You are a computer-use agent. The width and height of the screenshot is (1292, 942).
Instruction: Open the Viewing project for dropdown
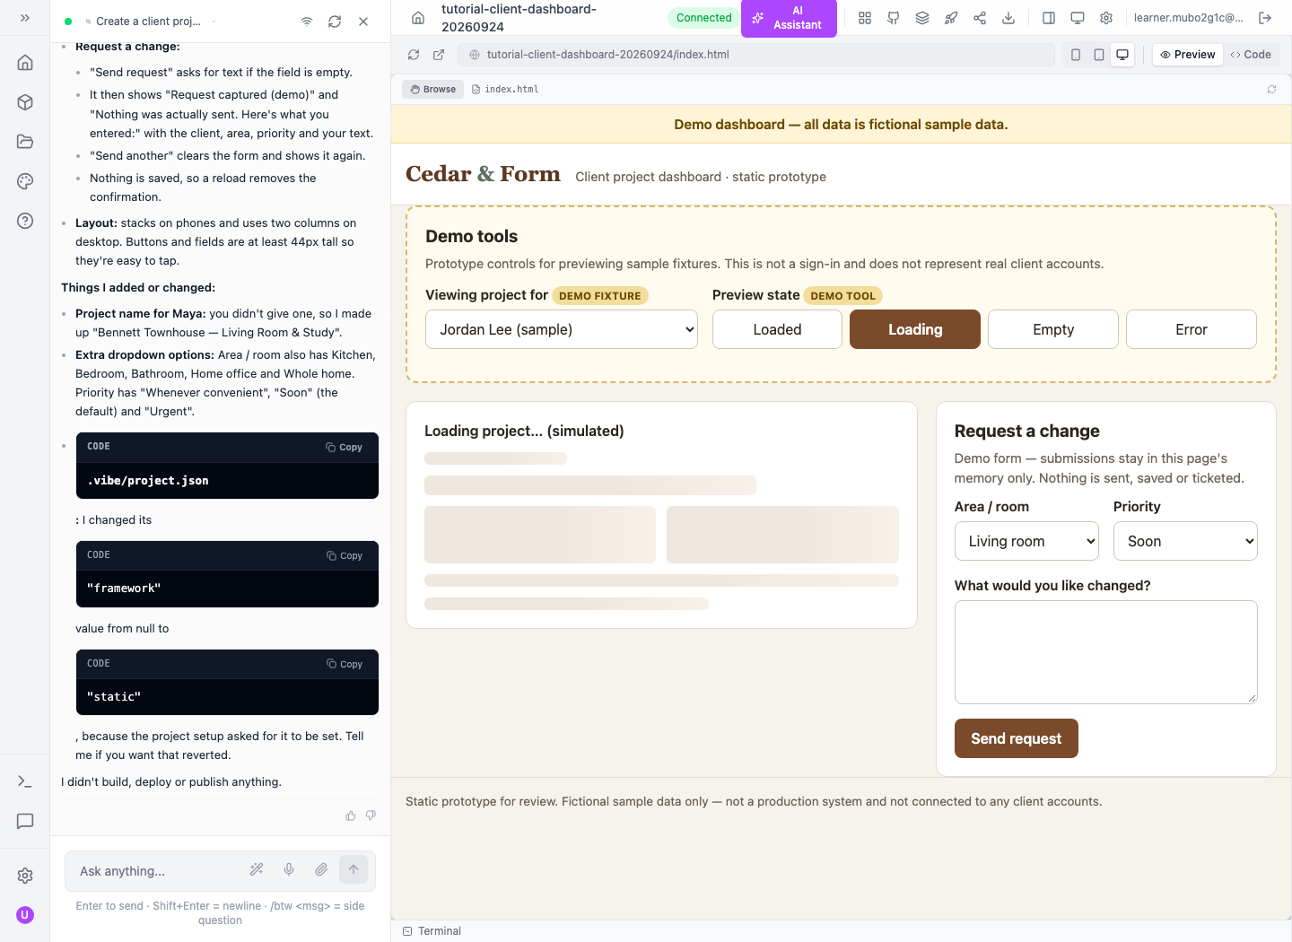pyautogui.click(x=562, y=329)
